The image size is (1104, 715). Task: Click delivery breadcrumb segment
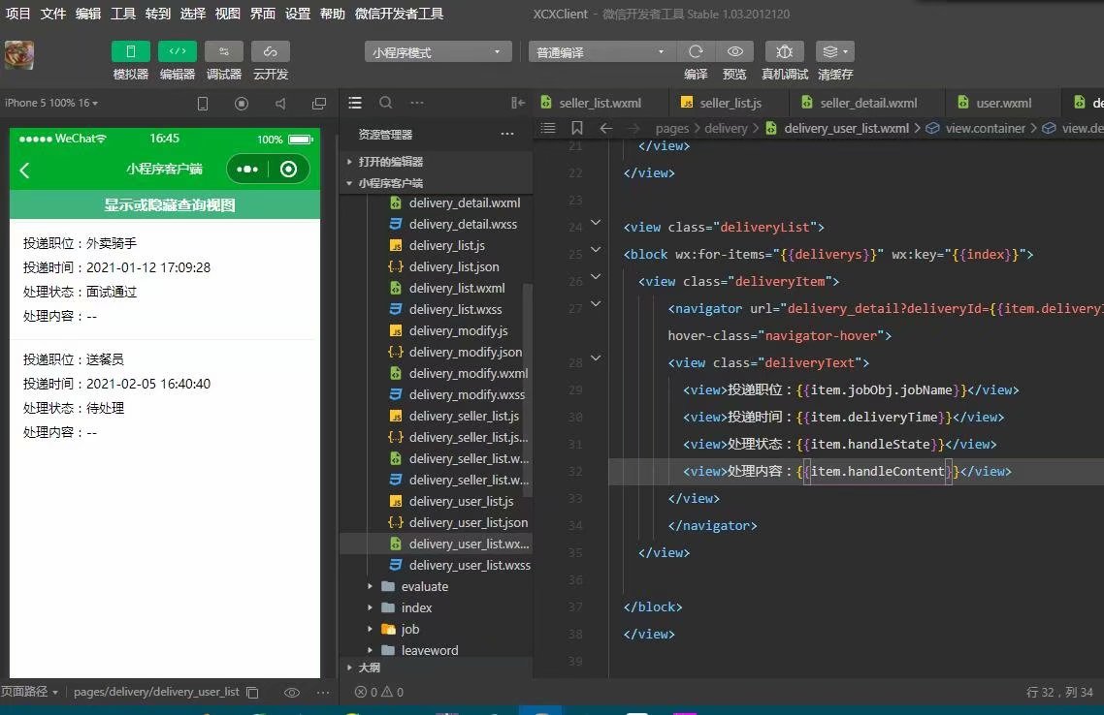[726, 128]
